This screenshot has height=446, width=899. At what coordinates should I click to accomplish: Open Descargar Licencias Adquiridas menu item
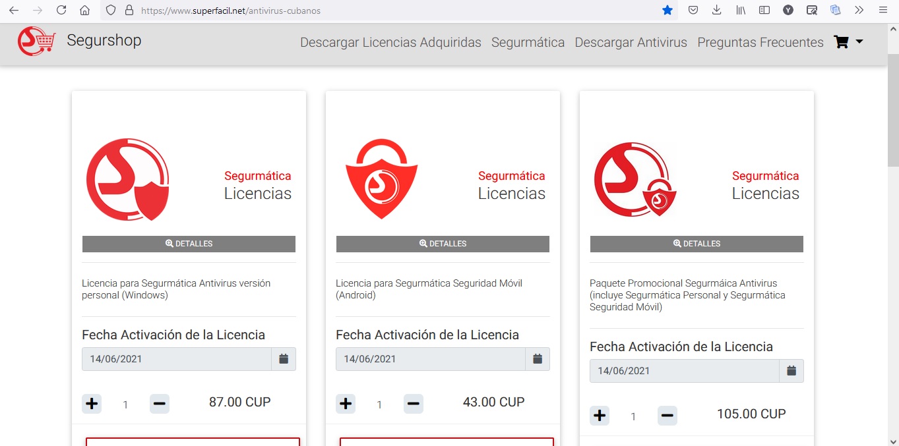[x=390, y=42]
